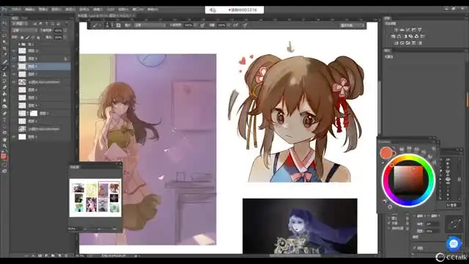
Task: Toggle pressure for opacity in options bar
Action: (x=202, y=26)
